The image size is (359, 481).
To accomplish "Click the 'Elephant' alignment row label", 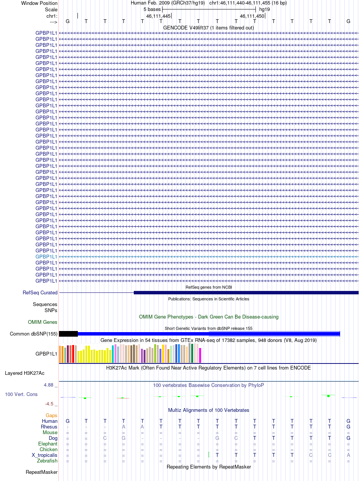I will point(48,444).
